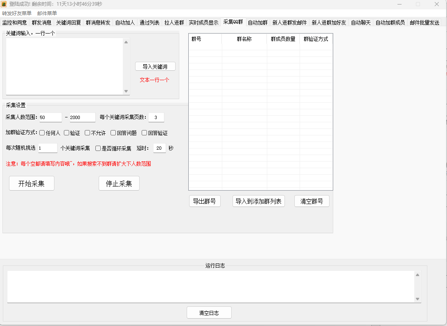447x326 pixels.
Task: Check the 不允许 verification option
Action: pos(87,133)
